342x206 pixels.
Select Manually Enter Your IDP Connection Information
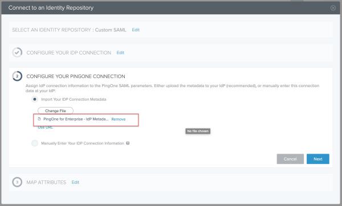click(x=34, y=143)
